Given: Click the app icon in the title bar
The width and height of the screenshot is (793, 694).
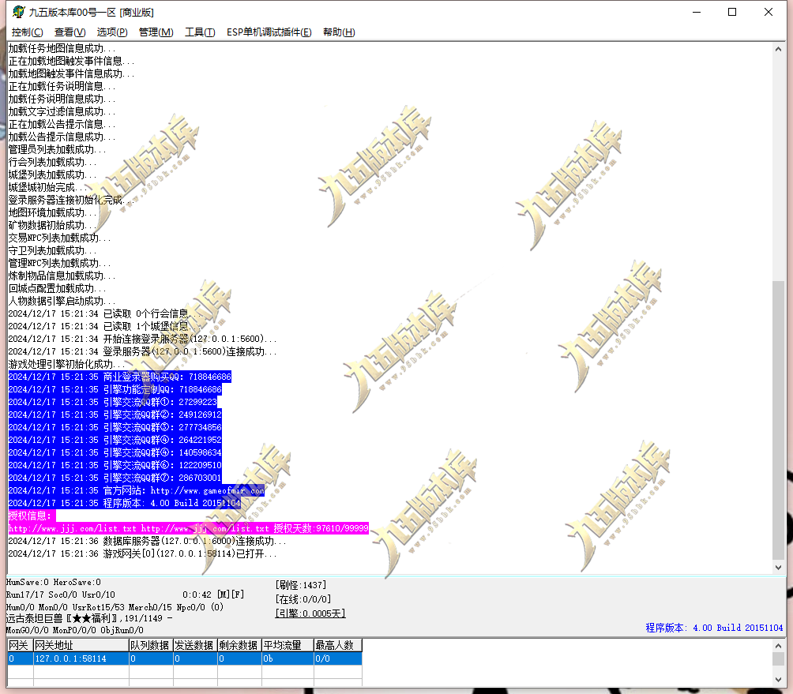Looking at the screenshot, I should coord(18,12).
